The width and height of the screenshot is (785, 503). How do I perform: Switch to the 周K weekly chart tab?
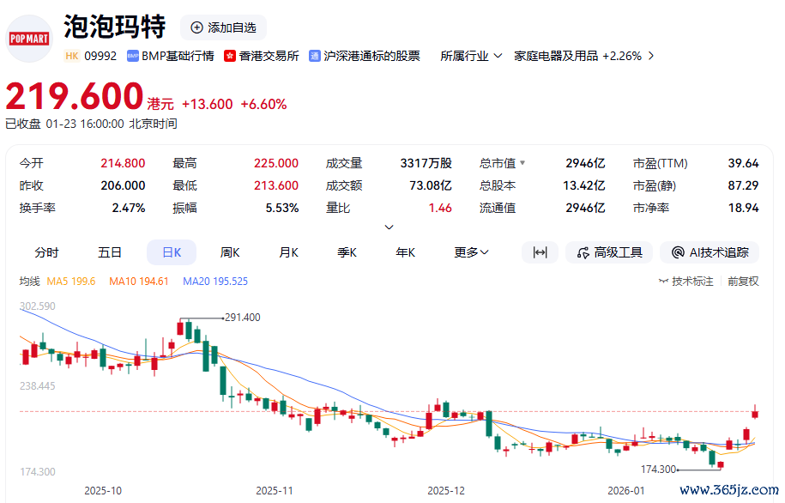tap(230, 252)
